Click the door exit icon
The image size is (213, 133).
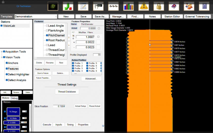point(204,6)
